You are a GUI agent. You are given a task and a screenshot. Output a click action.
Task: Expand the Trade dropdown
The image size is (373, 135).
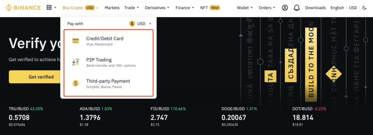point(132,8)
